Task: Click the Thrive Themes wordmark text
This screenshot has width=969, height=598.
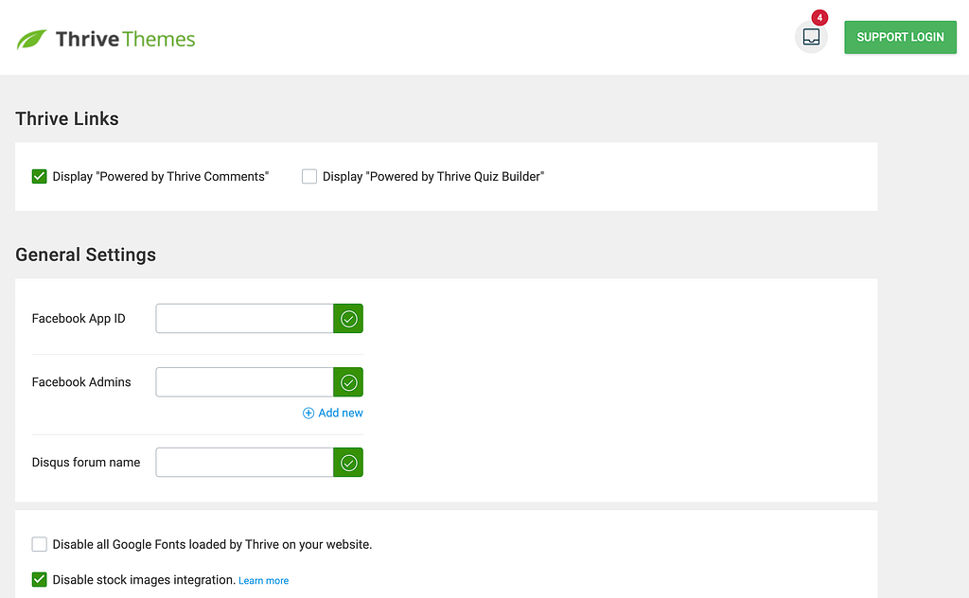Action: point(126,40)
